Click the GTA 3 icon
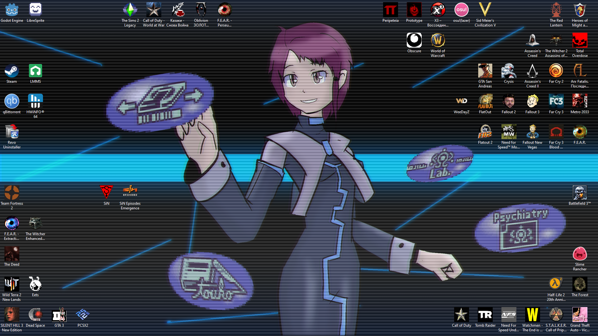The width and height of the screenshot is (598, 336). coord(59,317)
